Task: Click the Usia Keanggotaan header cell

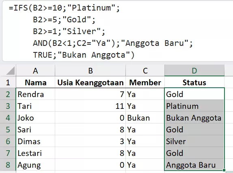Action: point(91,82)
